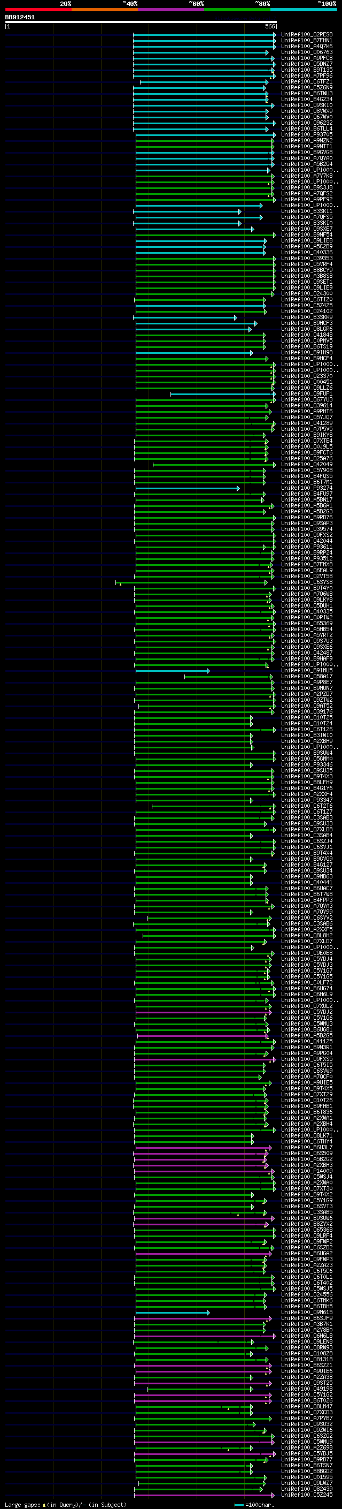Viewport: 342px width, 1509px height.
Task: Select hit label UniRef100_Q9SET1
Action: click(307, 282)
